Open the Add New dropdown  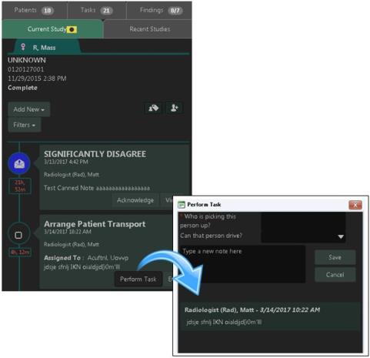click(29, 109)
